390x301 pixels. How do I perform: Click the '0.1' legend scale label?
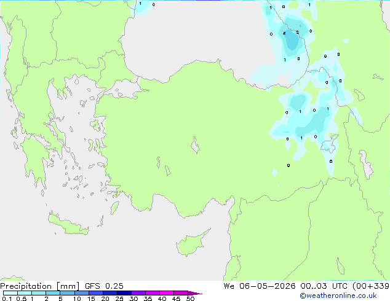click(x=7, y=299)
